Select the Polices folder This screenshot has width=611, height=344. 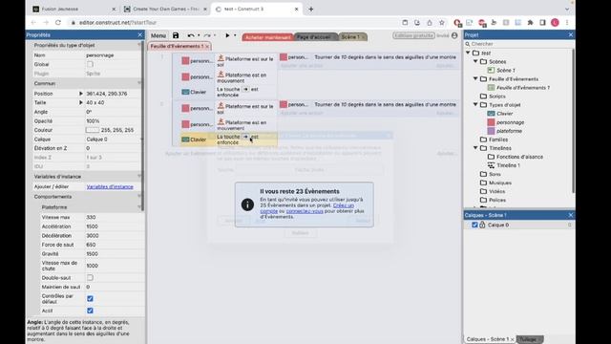click(497, 200)
